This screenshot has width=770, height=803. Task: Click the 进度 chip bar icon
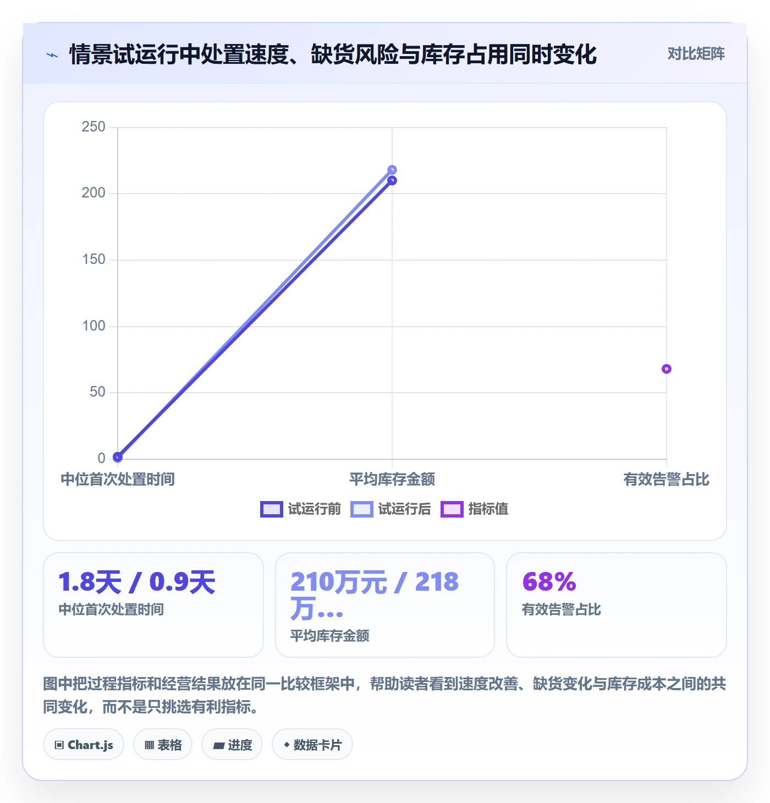coord(219,746)
